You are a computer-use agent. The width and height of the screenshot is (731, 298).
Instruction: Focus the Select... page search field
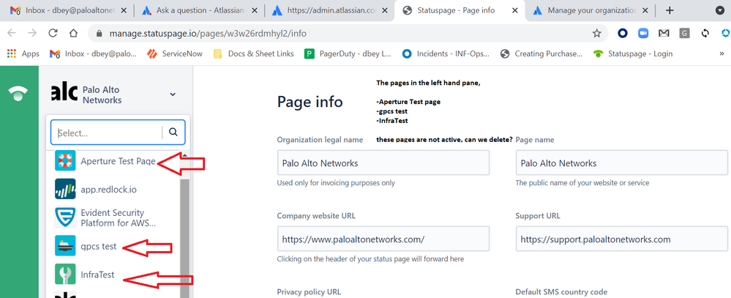[x=108, y=133]
